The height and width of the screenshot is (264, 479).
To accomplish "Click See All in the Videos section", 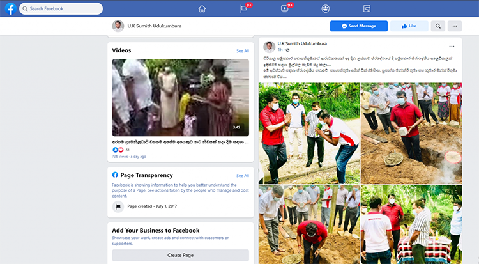I will (x=242, y=50).
